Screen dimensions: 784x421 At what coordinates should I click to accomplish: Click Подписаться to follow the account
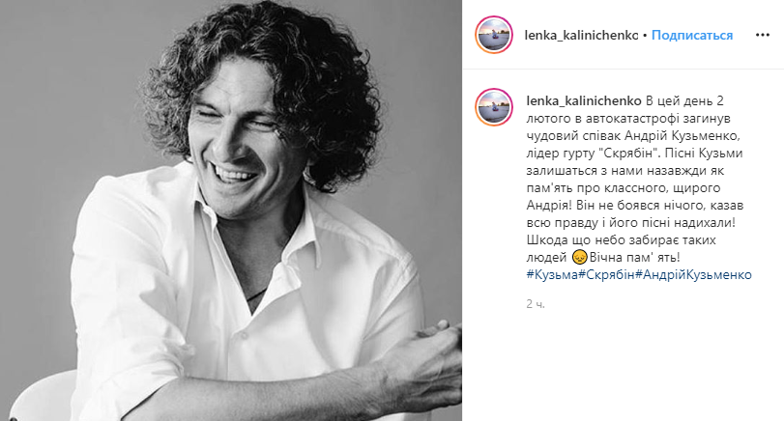(692, 35)
